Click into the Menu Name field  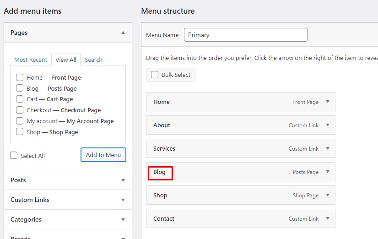point(246,35)
